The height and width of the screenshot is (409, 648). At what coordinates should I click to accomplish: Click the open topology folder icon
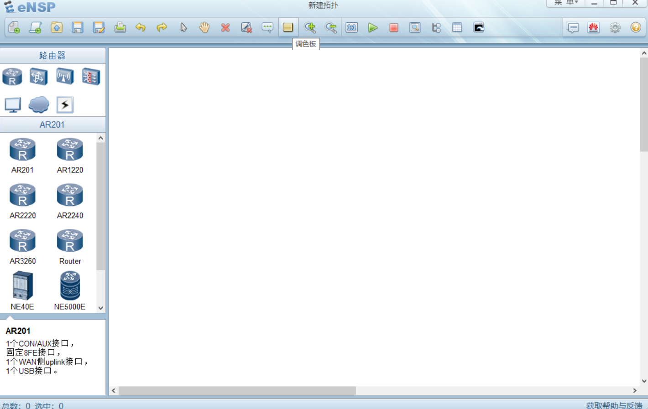(57, 27)
